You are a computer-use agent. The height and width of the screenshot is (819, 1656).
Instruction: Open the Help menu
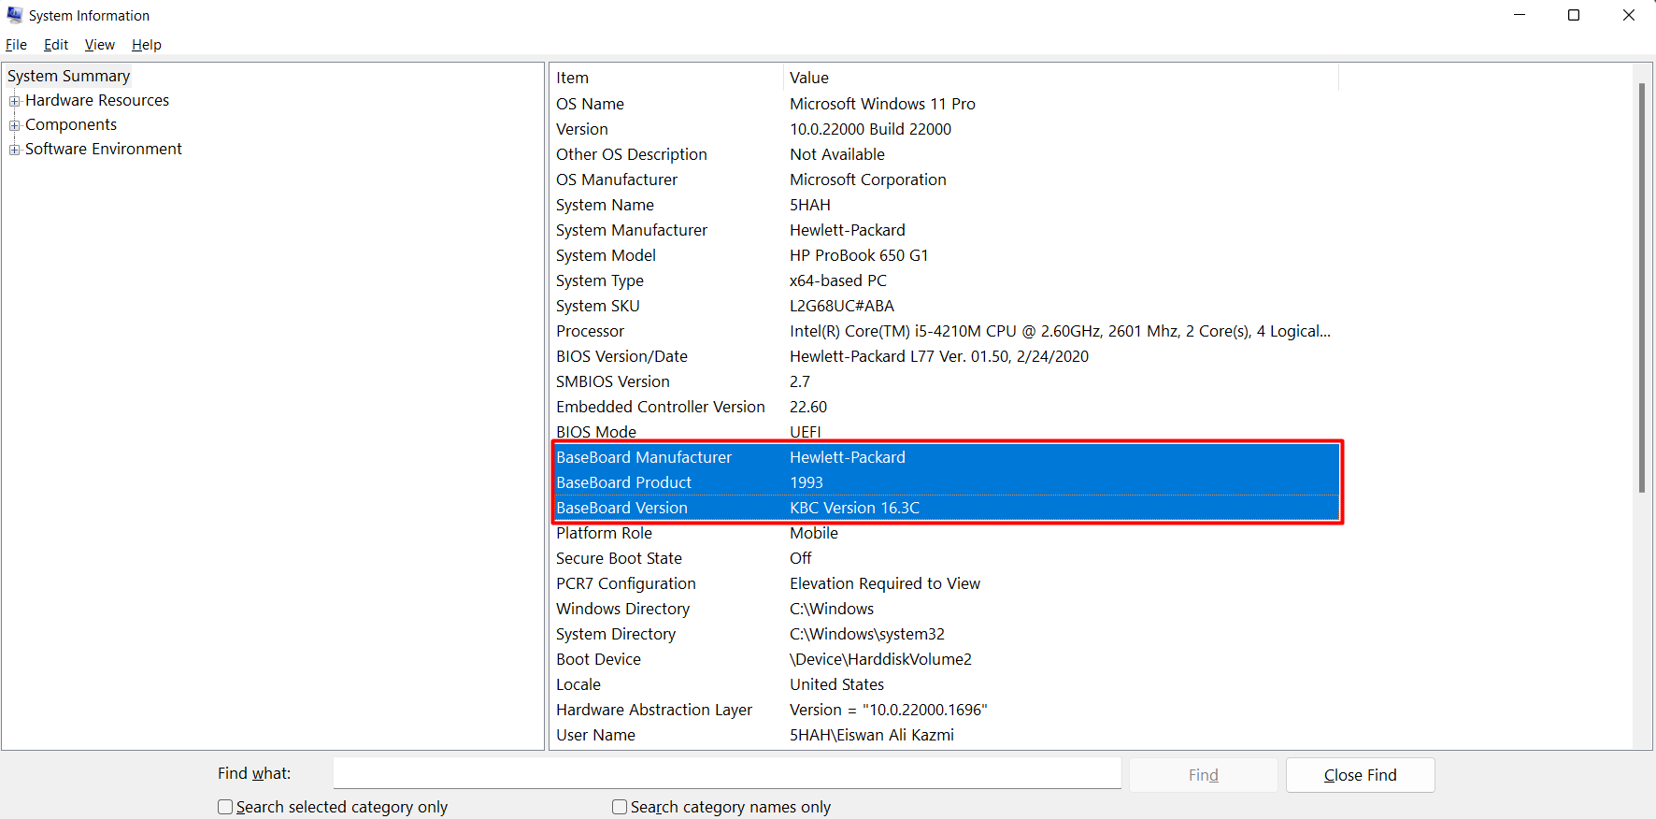147,45
